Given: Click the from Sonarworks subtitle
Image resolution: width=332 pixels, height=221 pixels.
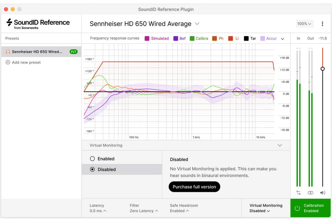Looking at the screenshot, I should 26,28.
